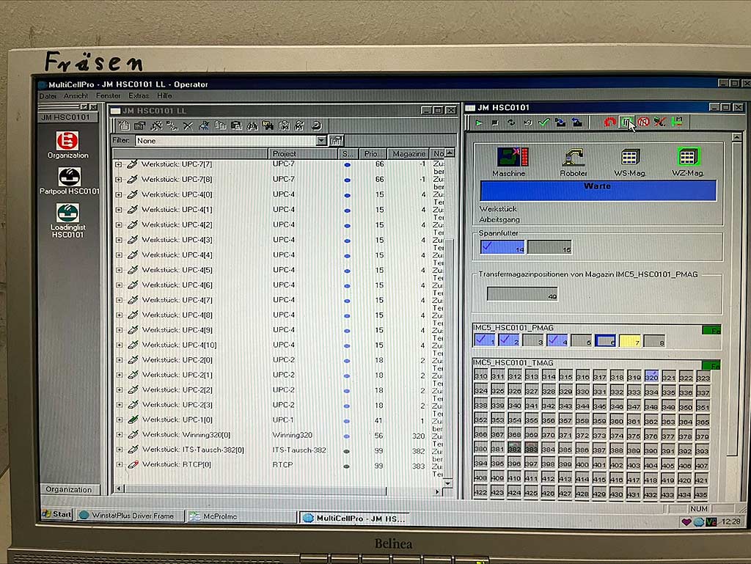
Task: Toggle Spannfutter position 15
Action: (549, 247)
